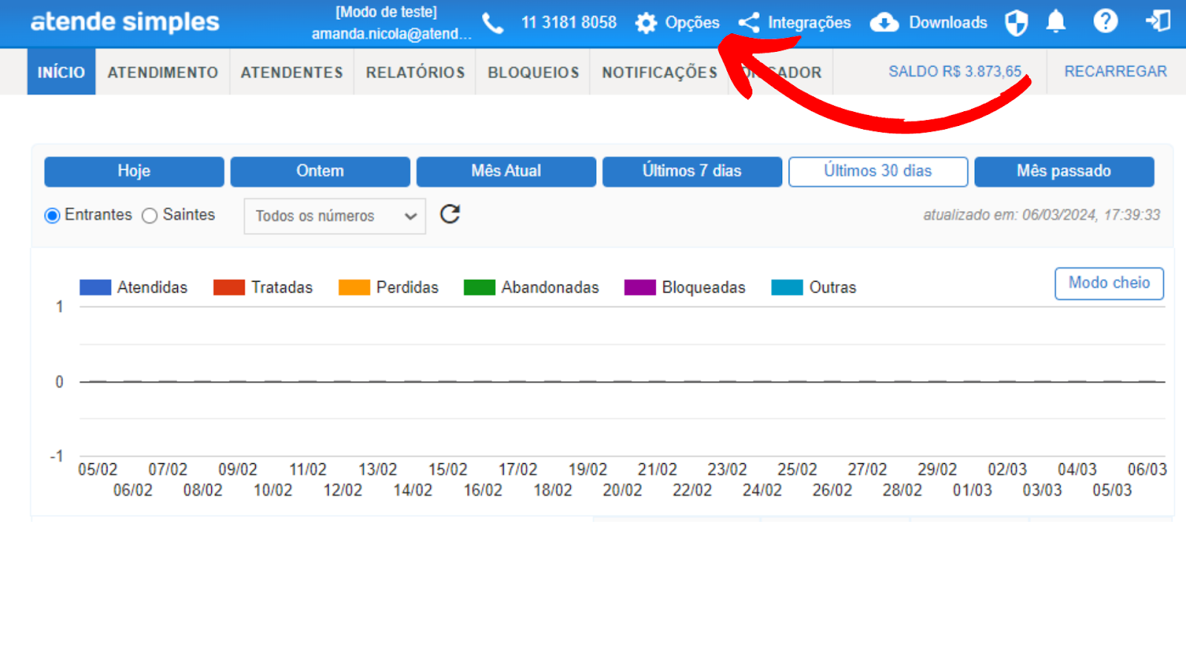The image size is (1186, 667).
Task: Go to the Bloqueios tab
Action: point(533,73)
